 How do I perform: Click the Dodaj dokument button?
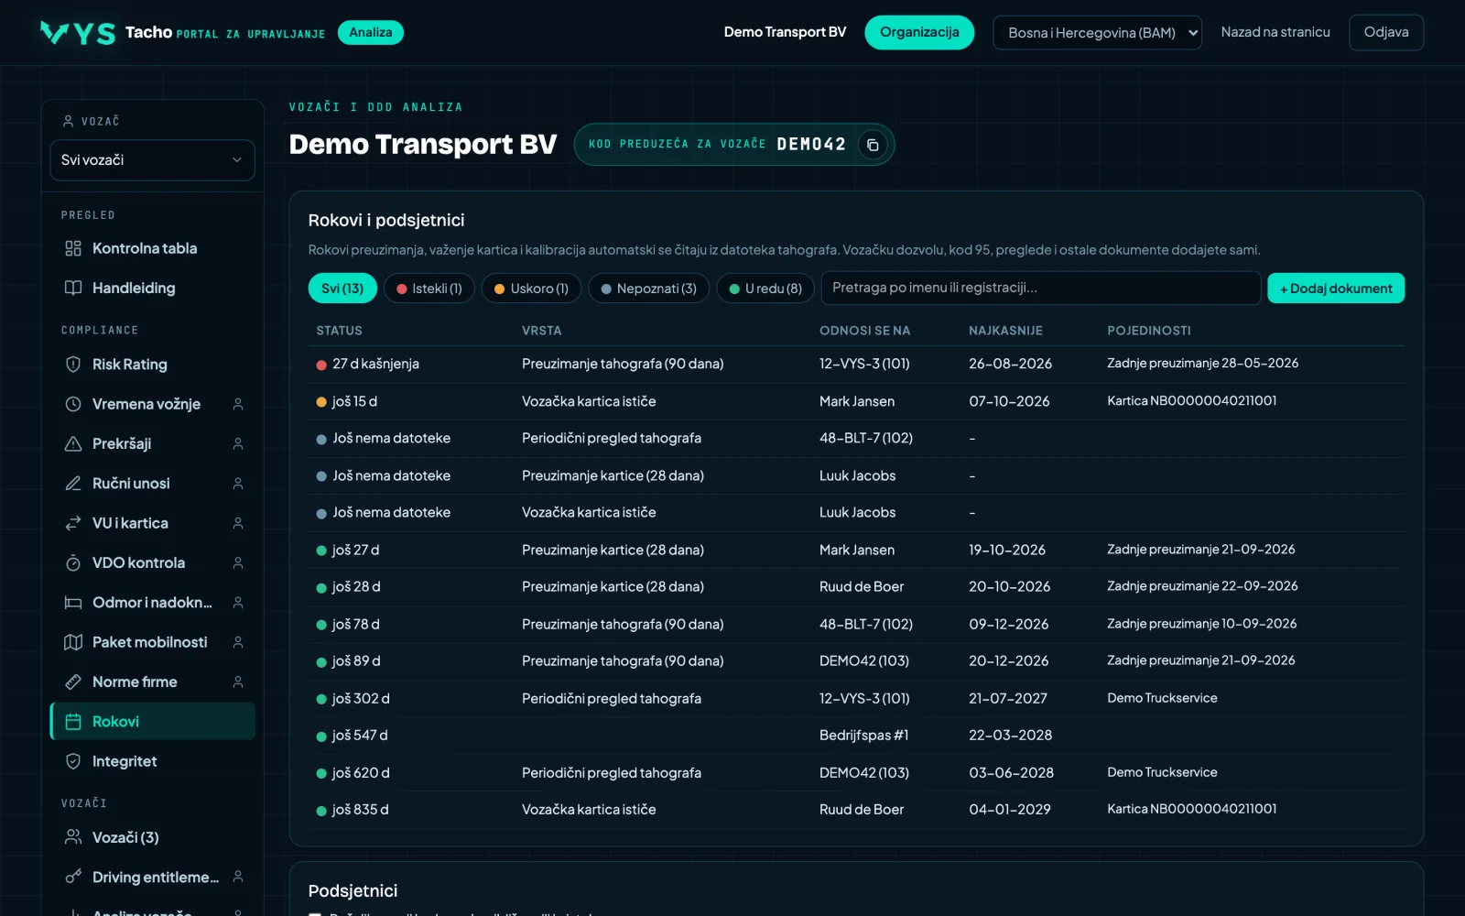click(x=1336, y=289)
